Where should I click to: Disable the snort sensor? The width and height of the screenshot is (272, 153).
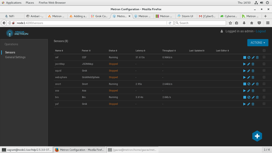pyautogui.click(x=249, y=84)
